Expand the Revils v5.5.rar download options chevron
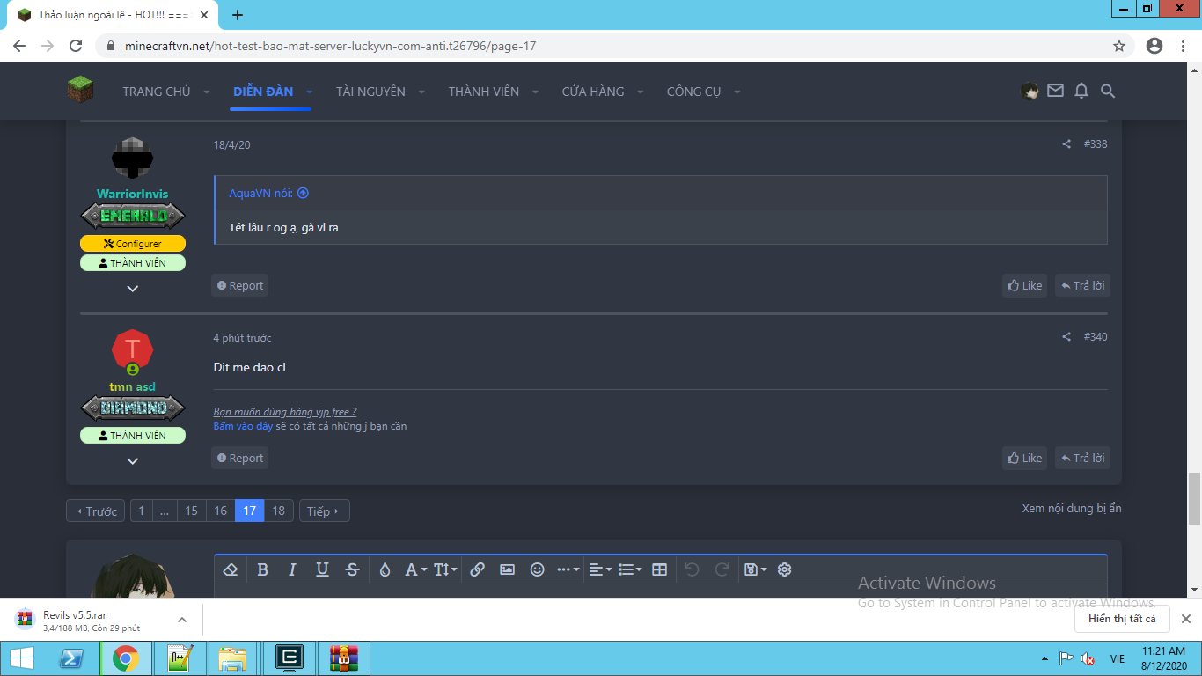 coord(182,620)
